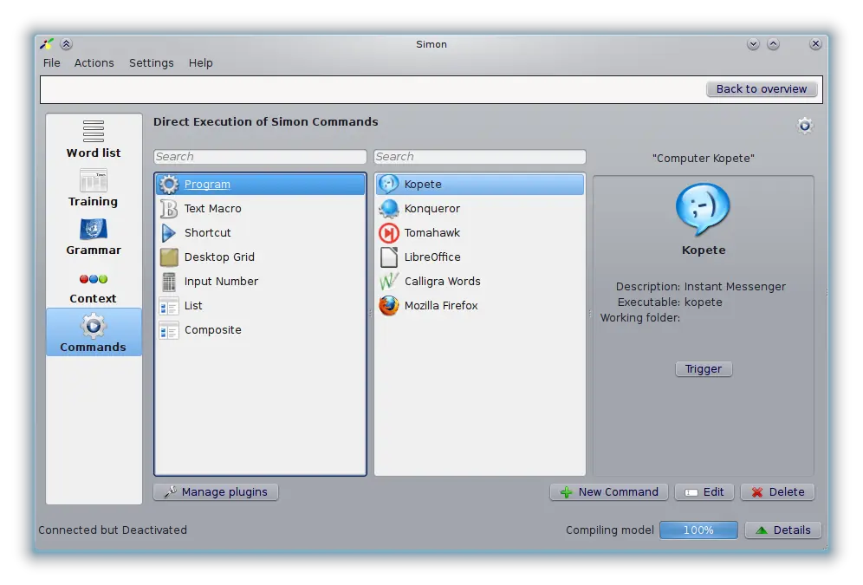Click the Input Number calculator icon
This screenshot has height=585, width=863.
(169, 281)
